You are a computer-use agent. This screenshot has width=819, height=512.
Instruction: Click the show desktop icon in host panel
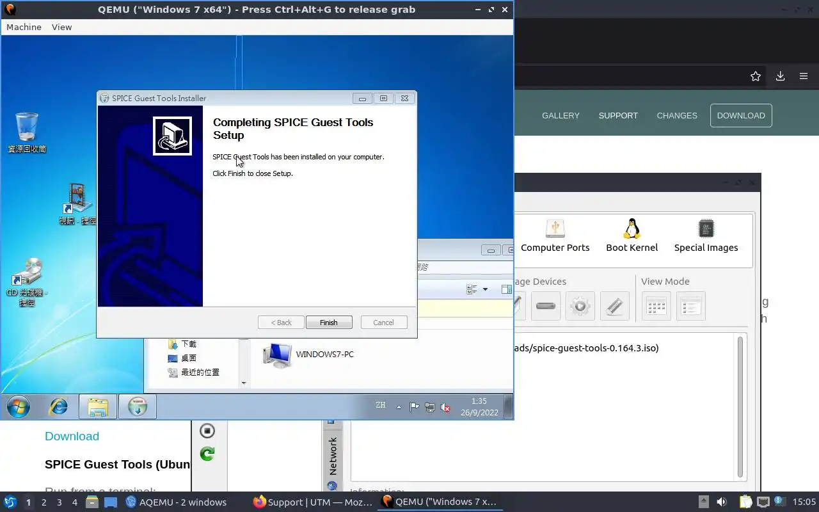[111, 502]
